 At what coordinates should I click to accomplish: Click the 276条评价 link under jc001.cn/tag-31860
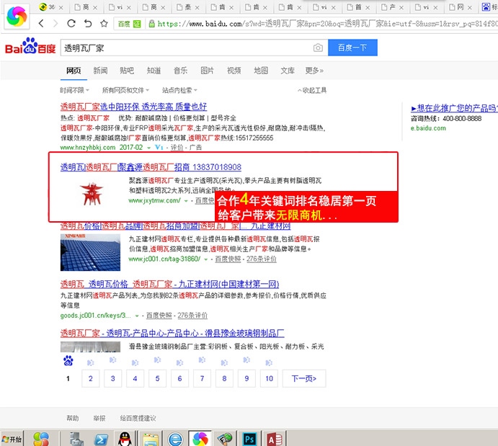(262, 259)
